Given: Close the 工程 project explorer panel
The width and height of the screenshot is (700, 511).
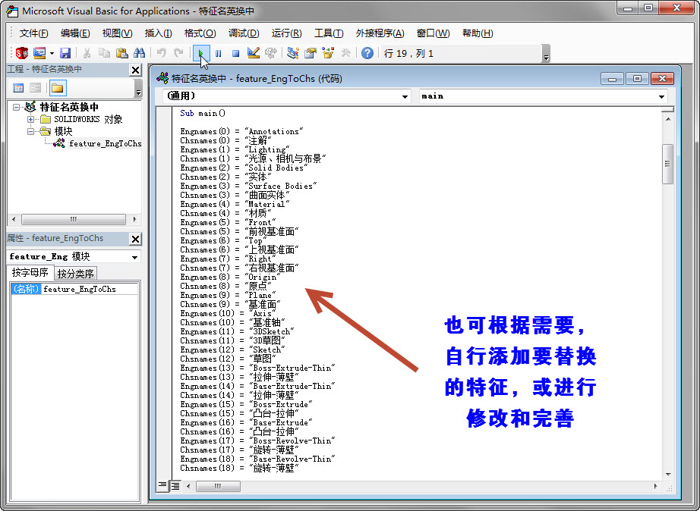Looking at the screenshot, I should coord(135,70).
